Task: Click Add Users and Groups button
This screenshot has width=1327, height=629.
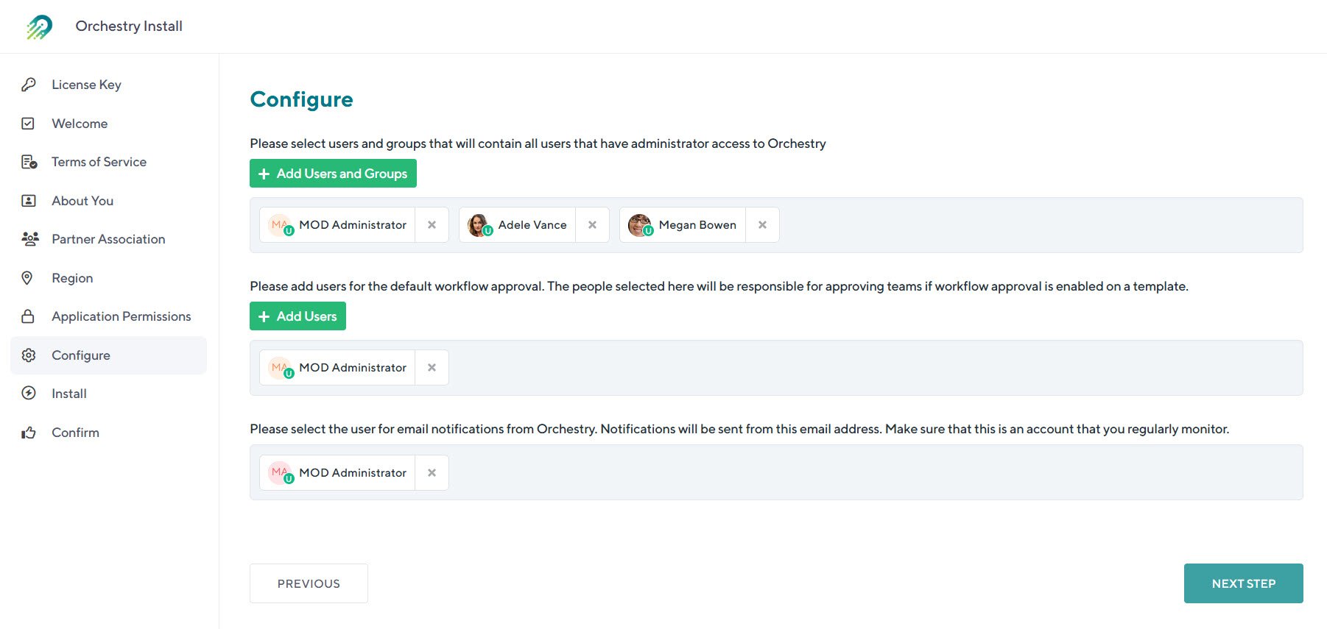Action: coord(333,174)
